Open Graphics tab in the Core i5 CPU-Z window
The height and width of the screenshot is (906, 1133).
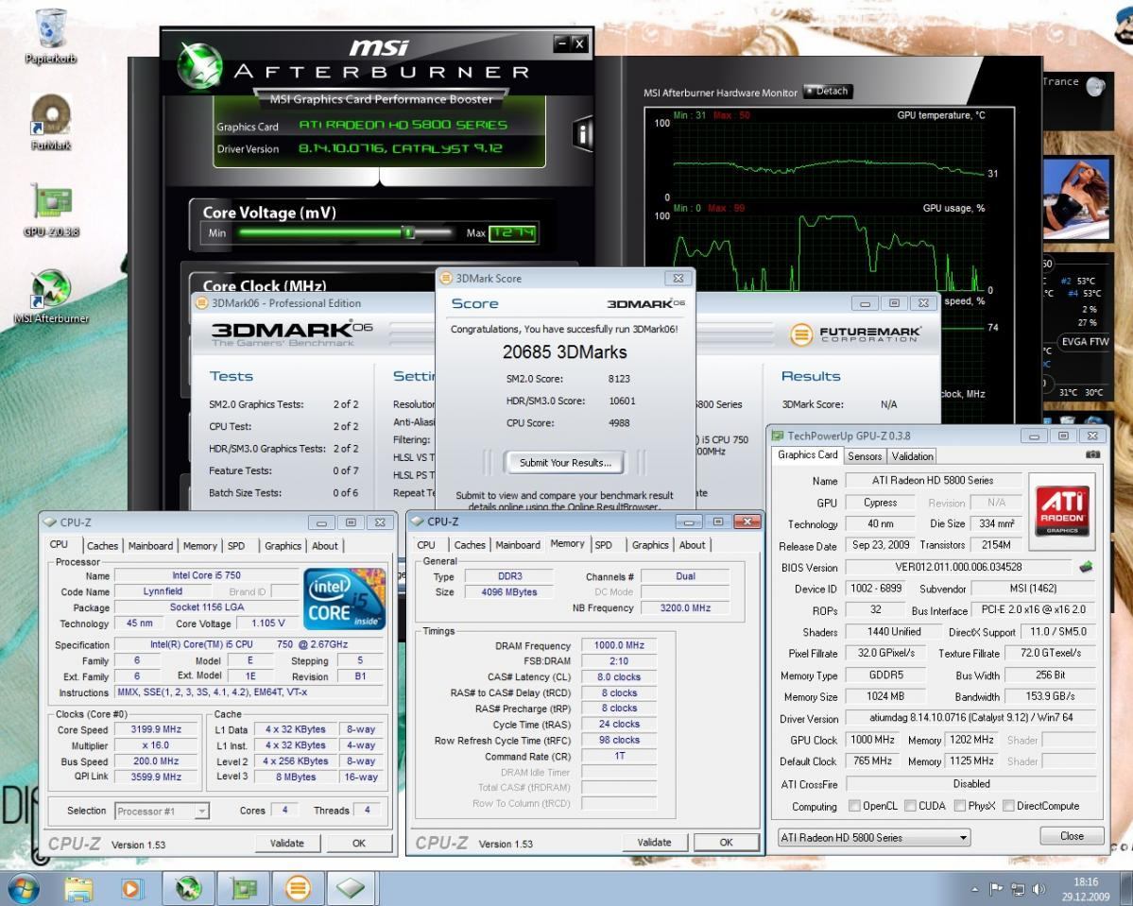pyautogui.click(x=283, y=545)
